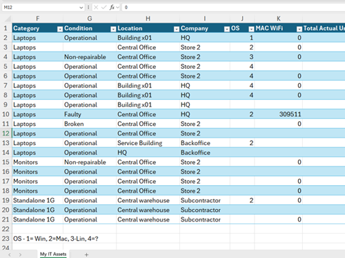
Task: Click the previous sheet navigation arrow
Action: (x=10, y=255)
